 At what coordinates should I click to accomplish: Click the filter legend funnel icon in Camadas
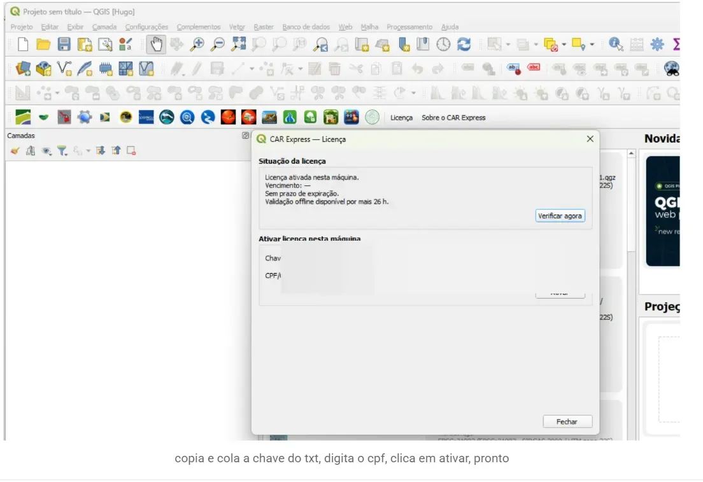[62, 151]
